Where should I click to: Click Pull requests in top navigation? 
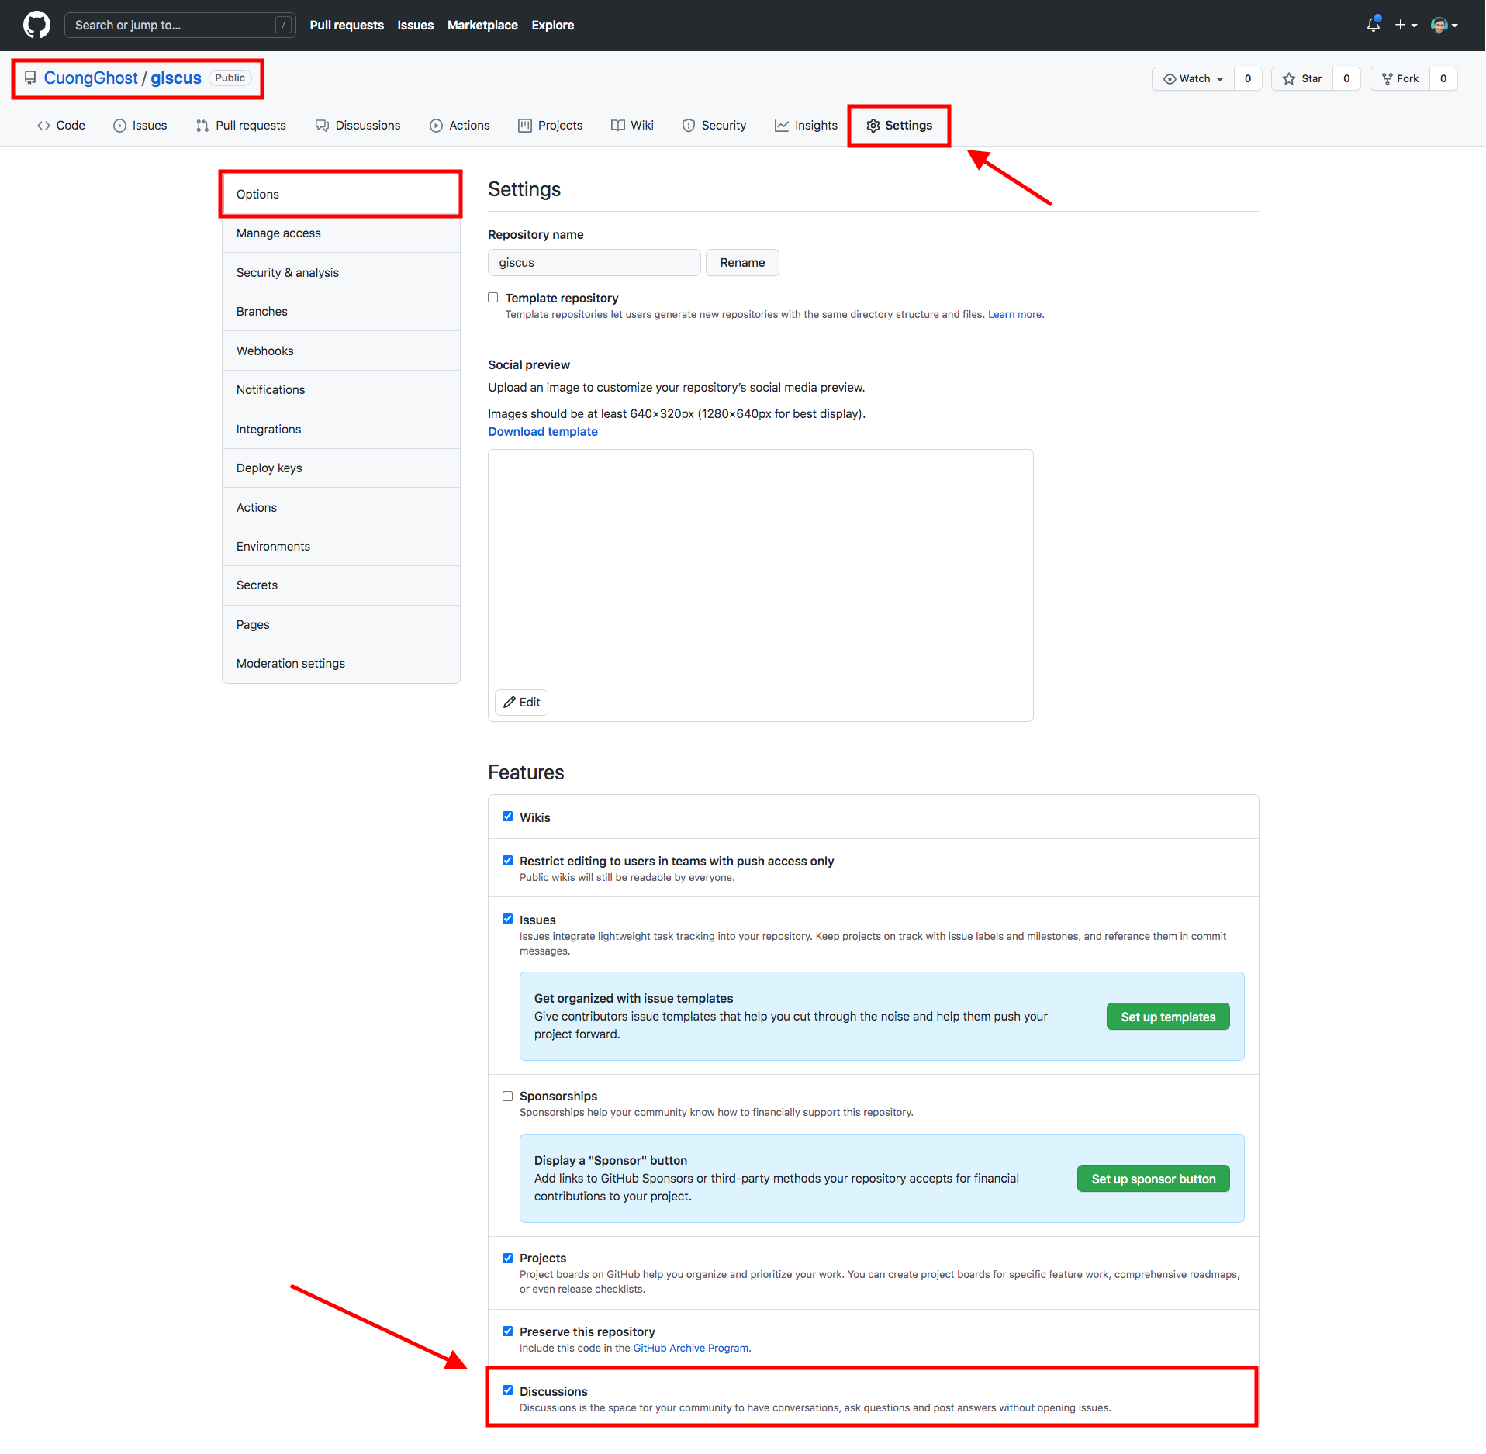point(347,25)
